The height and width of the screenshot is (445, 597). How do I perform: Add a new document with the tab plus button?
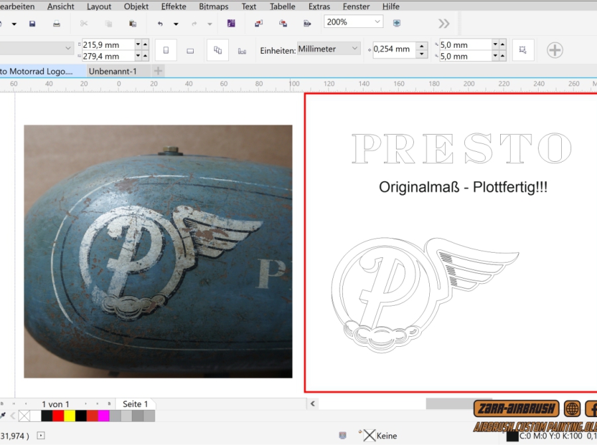(x=158, y=70)
